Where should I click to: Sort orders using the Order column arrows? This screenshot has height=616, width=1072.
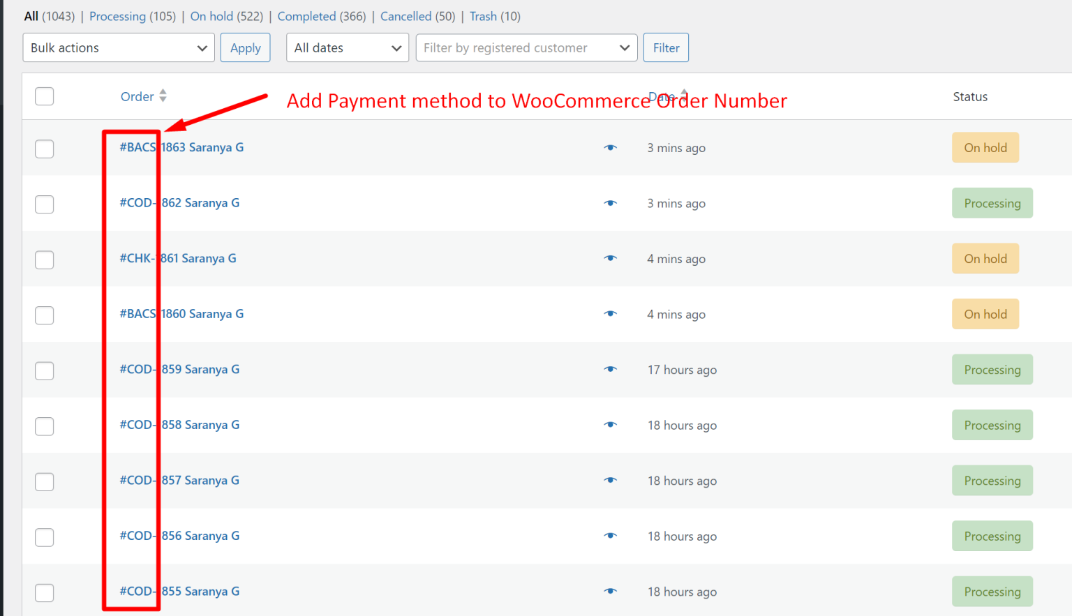click(x=163, y=96)
